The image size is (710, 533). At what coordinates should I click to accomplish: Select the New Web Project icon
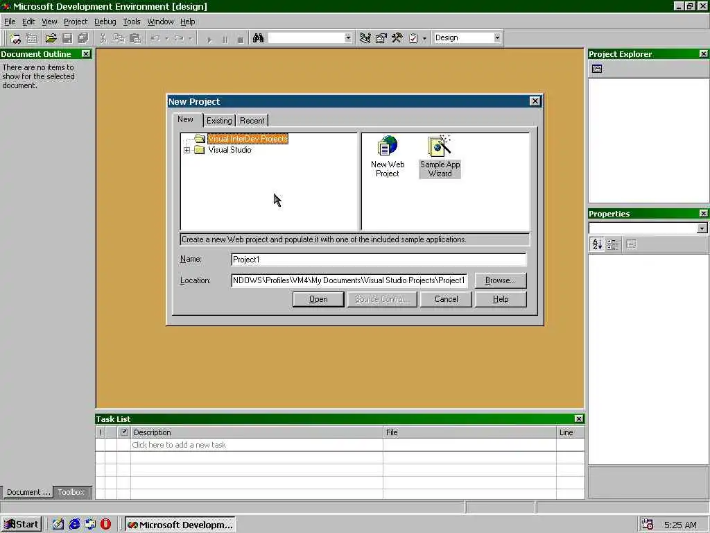[388, 157]
